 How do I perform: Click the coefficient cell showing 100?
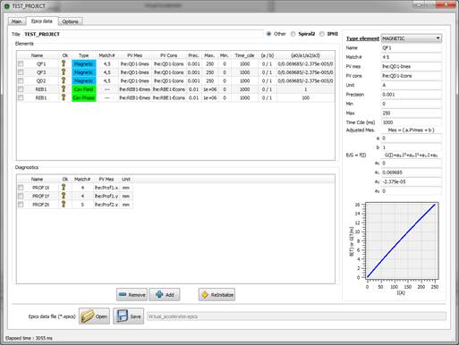coord(306,97)
